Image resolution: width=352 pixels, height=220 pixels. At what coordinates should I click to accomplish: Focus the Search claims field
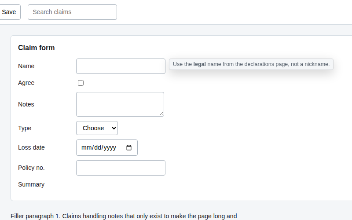72,12
